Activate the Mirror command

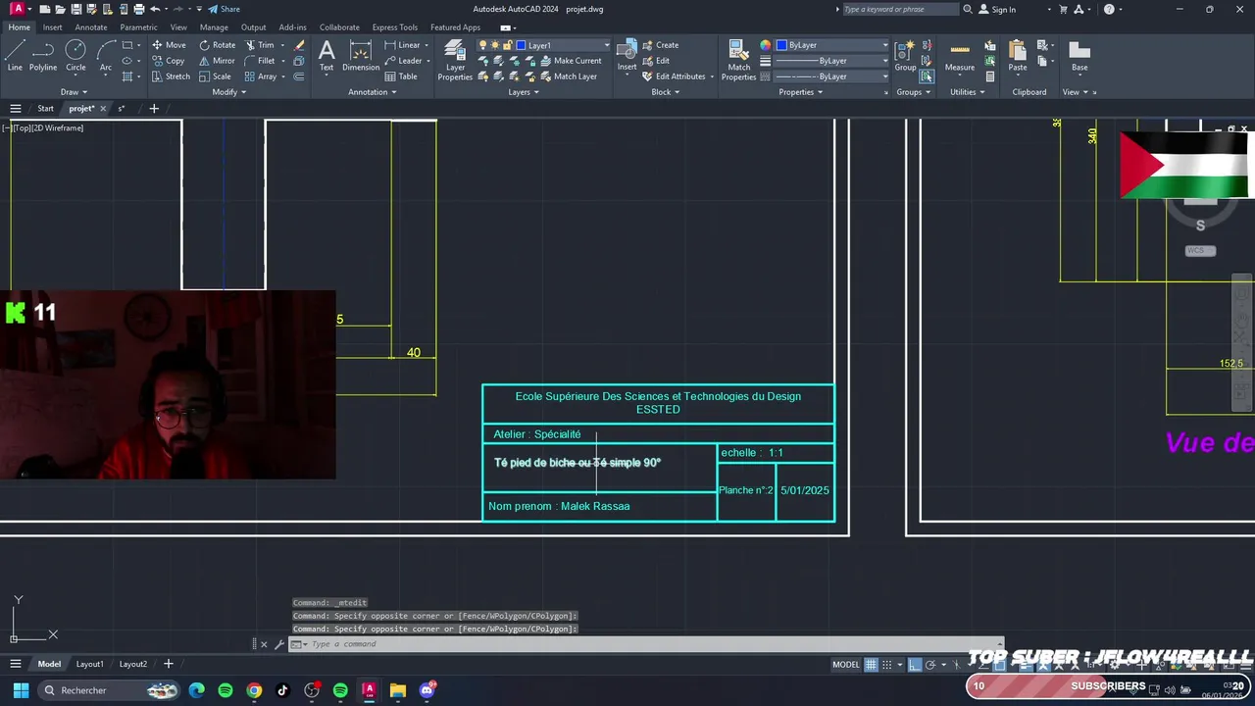click(x=217, y=61)
